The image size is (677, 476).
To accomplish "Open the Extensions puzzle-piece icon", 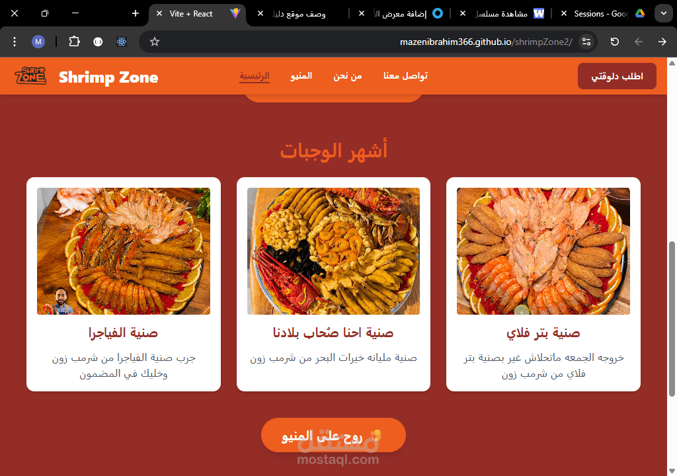I will coord(74,42).
